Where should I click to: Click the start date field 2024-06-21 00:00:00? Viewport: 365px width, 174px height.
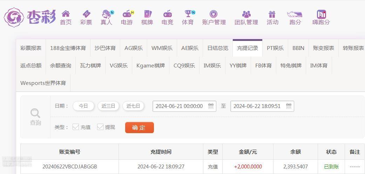(184, 106)
